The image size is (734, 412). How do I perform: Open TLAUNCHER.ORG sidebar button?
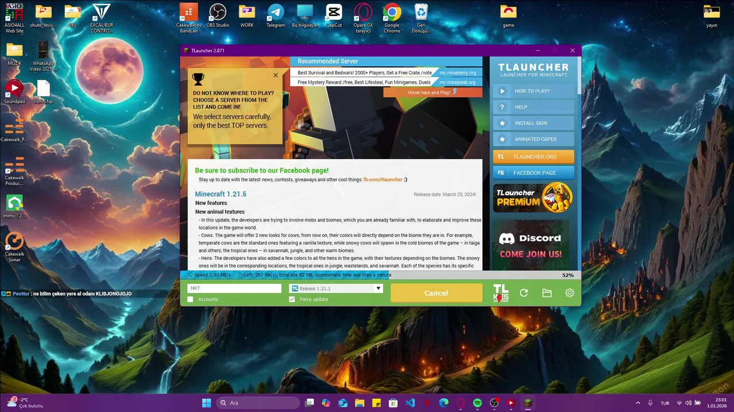pyautogui.click(x=533, y=157)
